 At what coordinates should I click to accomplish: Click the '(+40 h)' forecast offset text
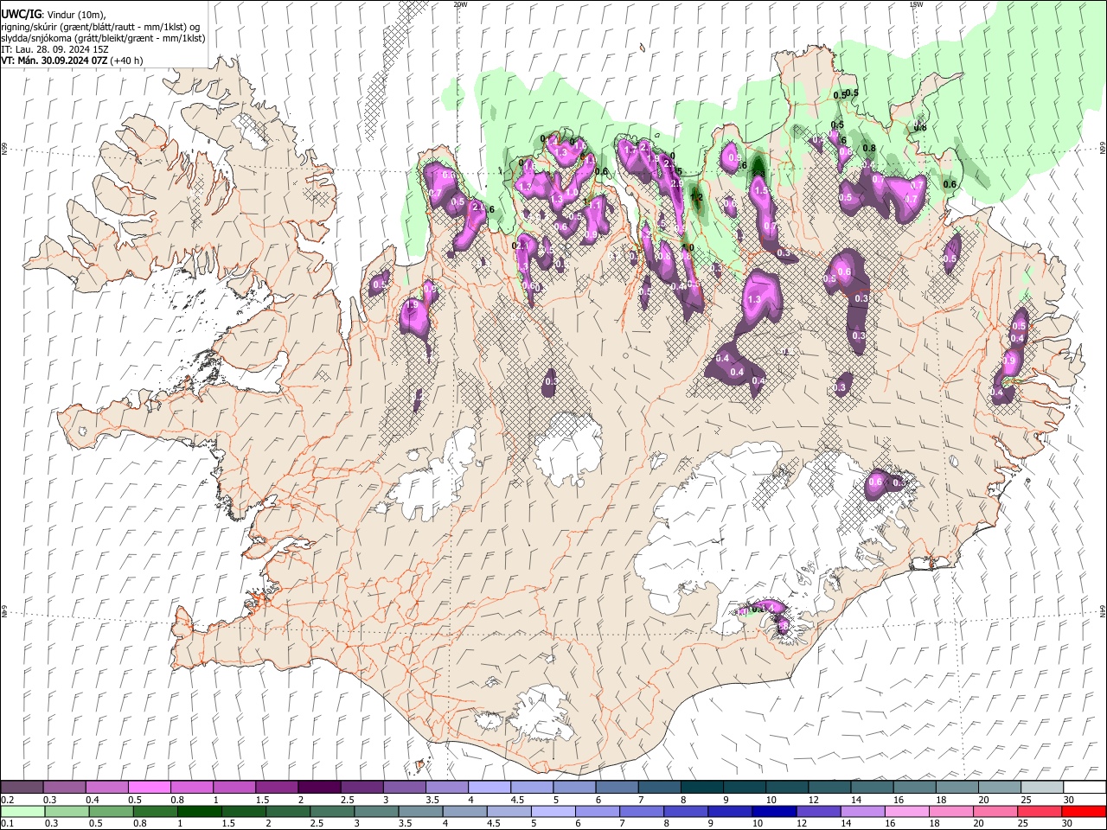point(127,61)
